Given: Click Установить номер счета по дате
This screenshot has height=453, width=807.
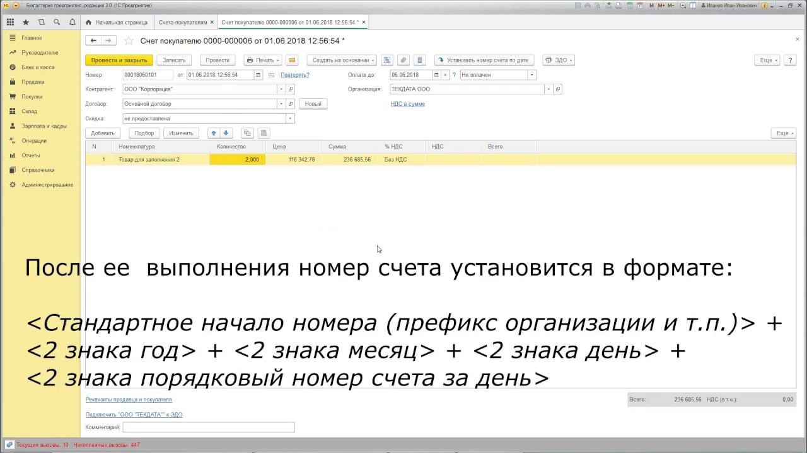Looking at the screenshot, I should coord(484,60).
